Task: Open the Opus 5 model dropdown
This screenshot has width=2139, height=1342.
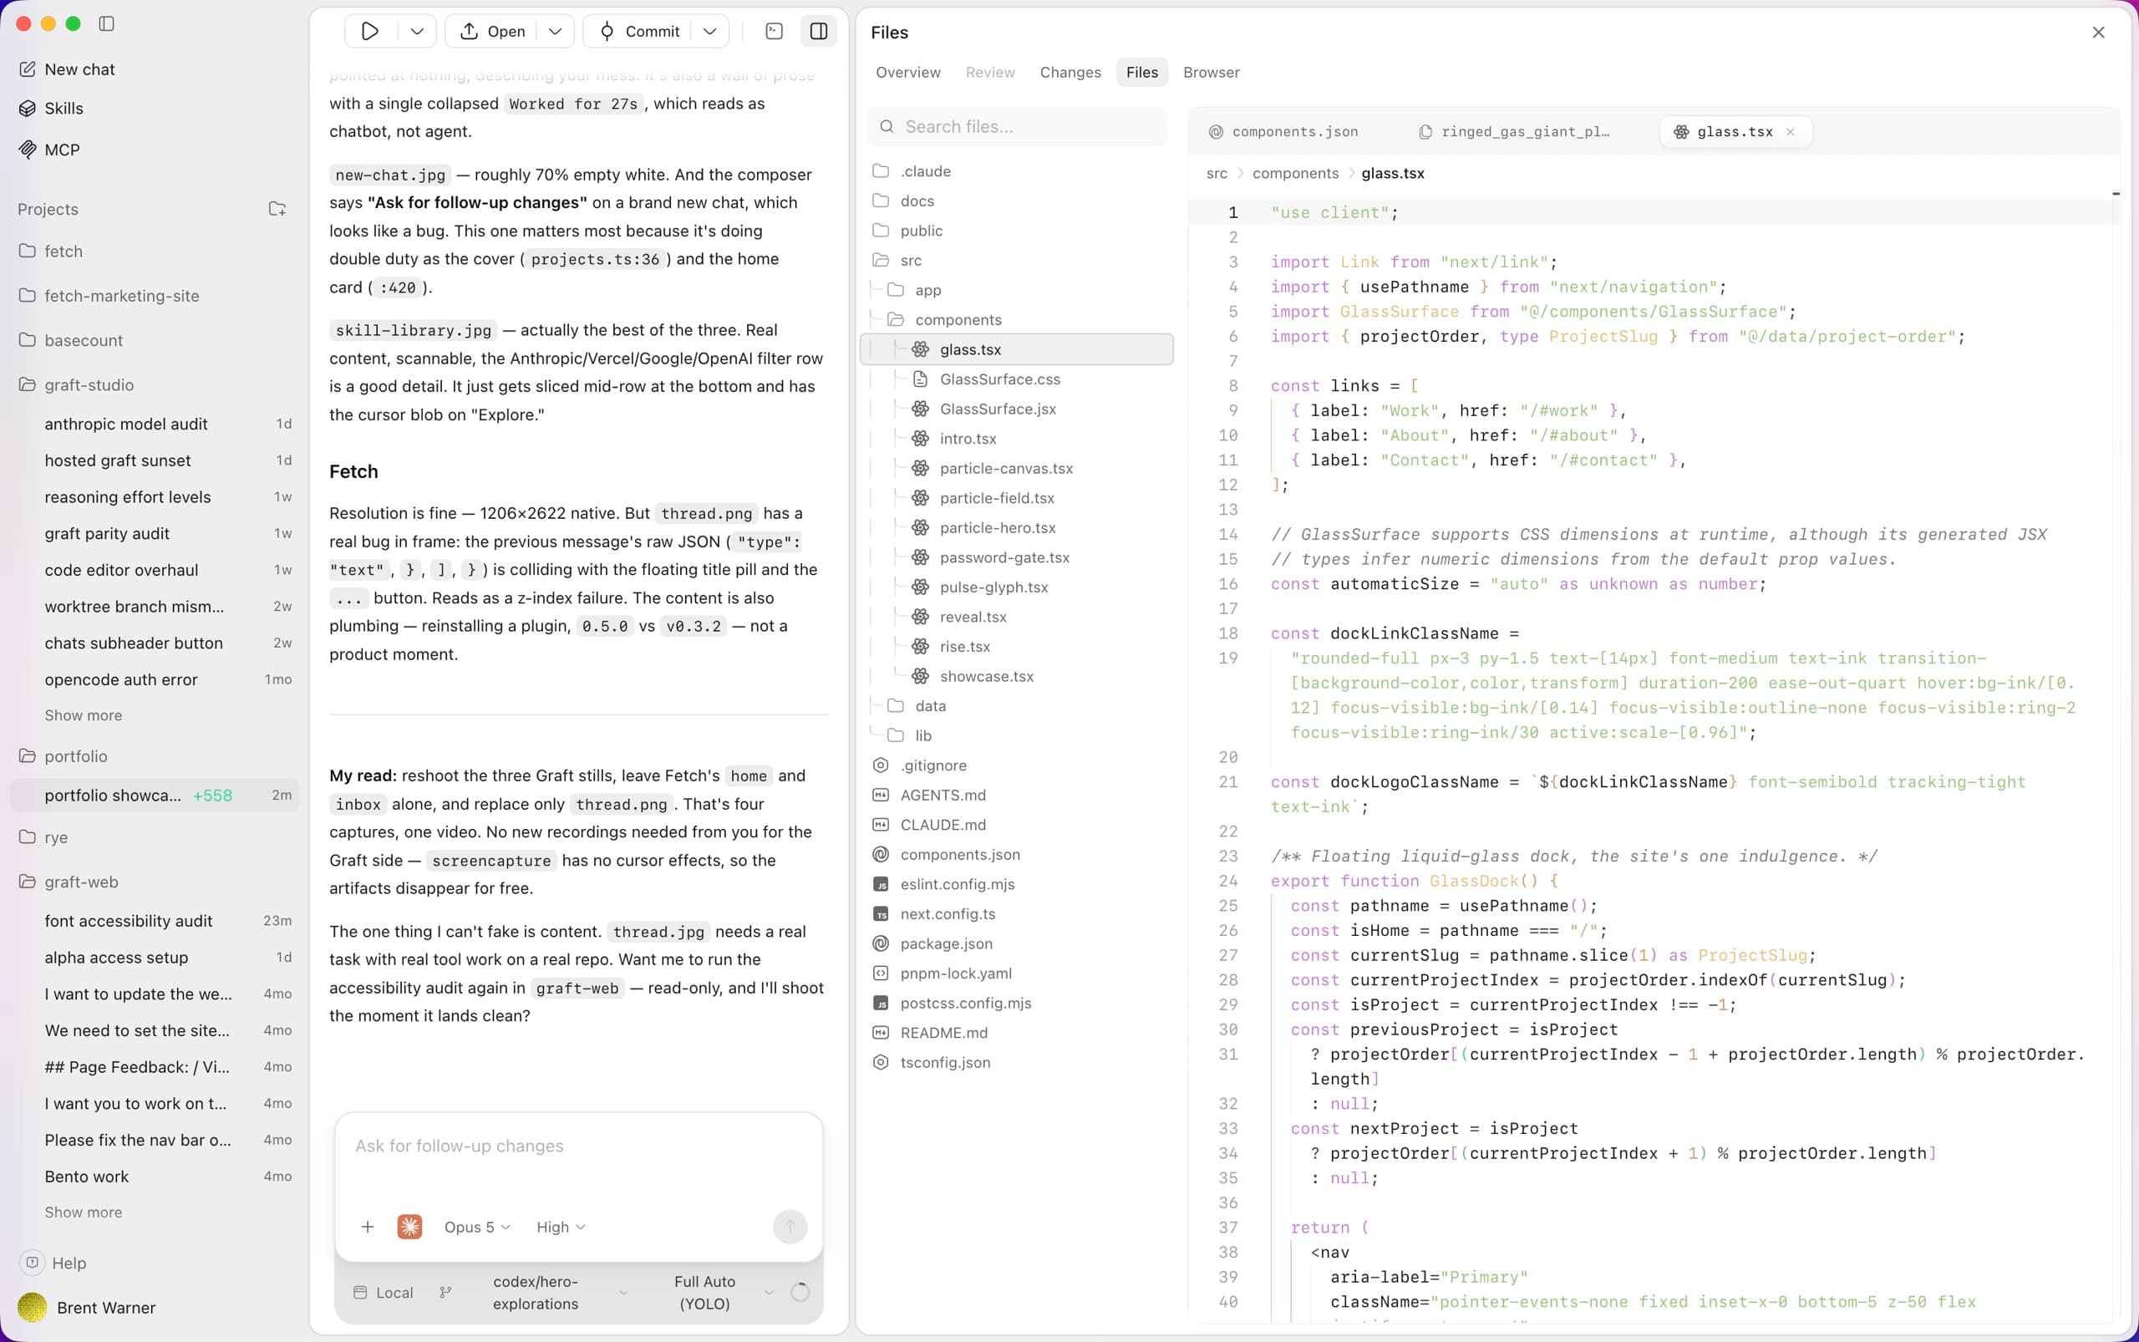Action: click(477, 1227)
